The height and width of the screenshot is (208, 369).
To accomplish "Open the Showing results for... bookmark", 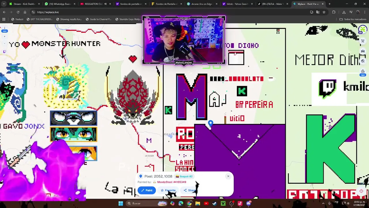I will pyautogui.click(x=69, y=19).
